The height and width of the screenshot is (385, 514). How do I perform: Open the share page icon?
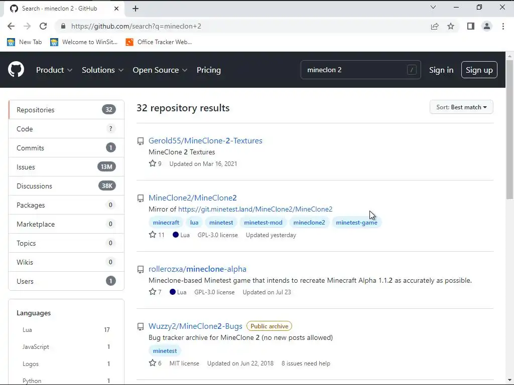coord(435,26)
